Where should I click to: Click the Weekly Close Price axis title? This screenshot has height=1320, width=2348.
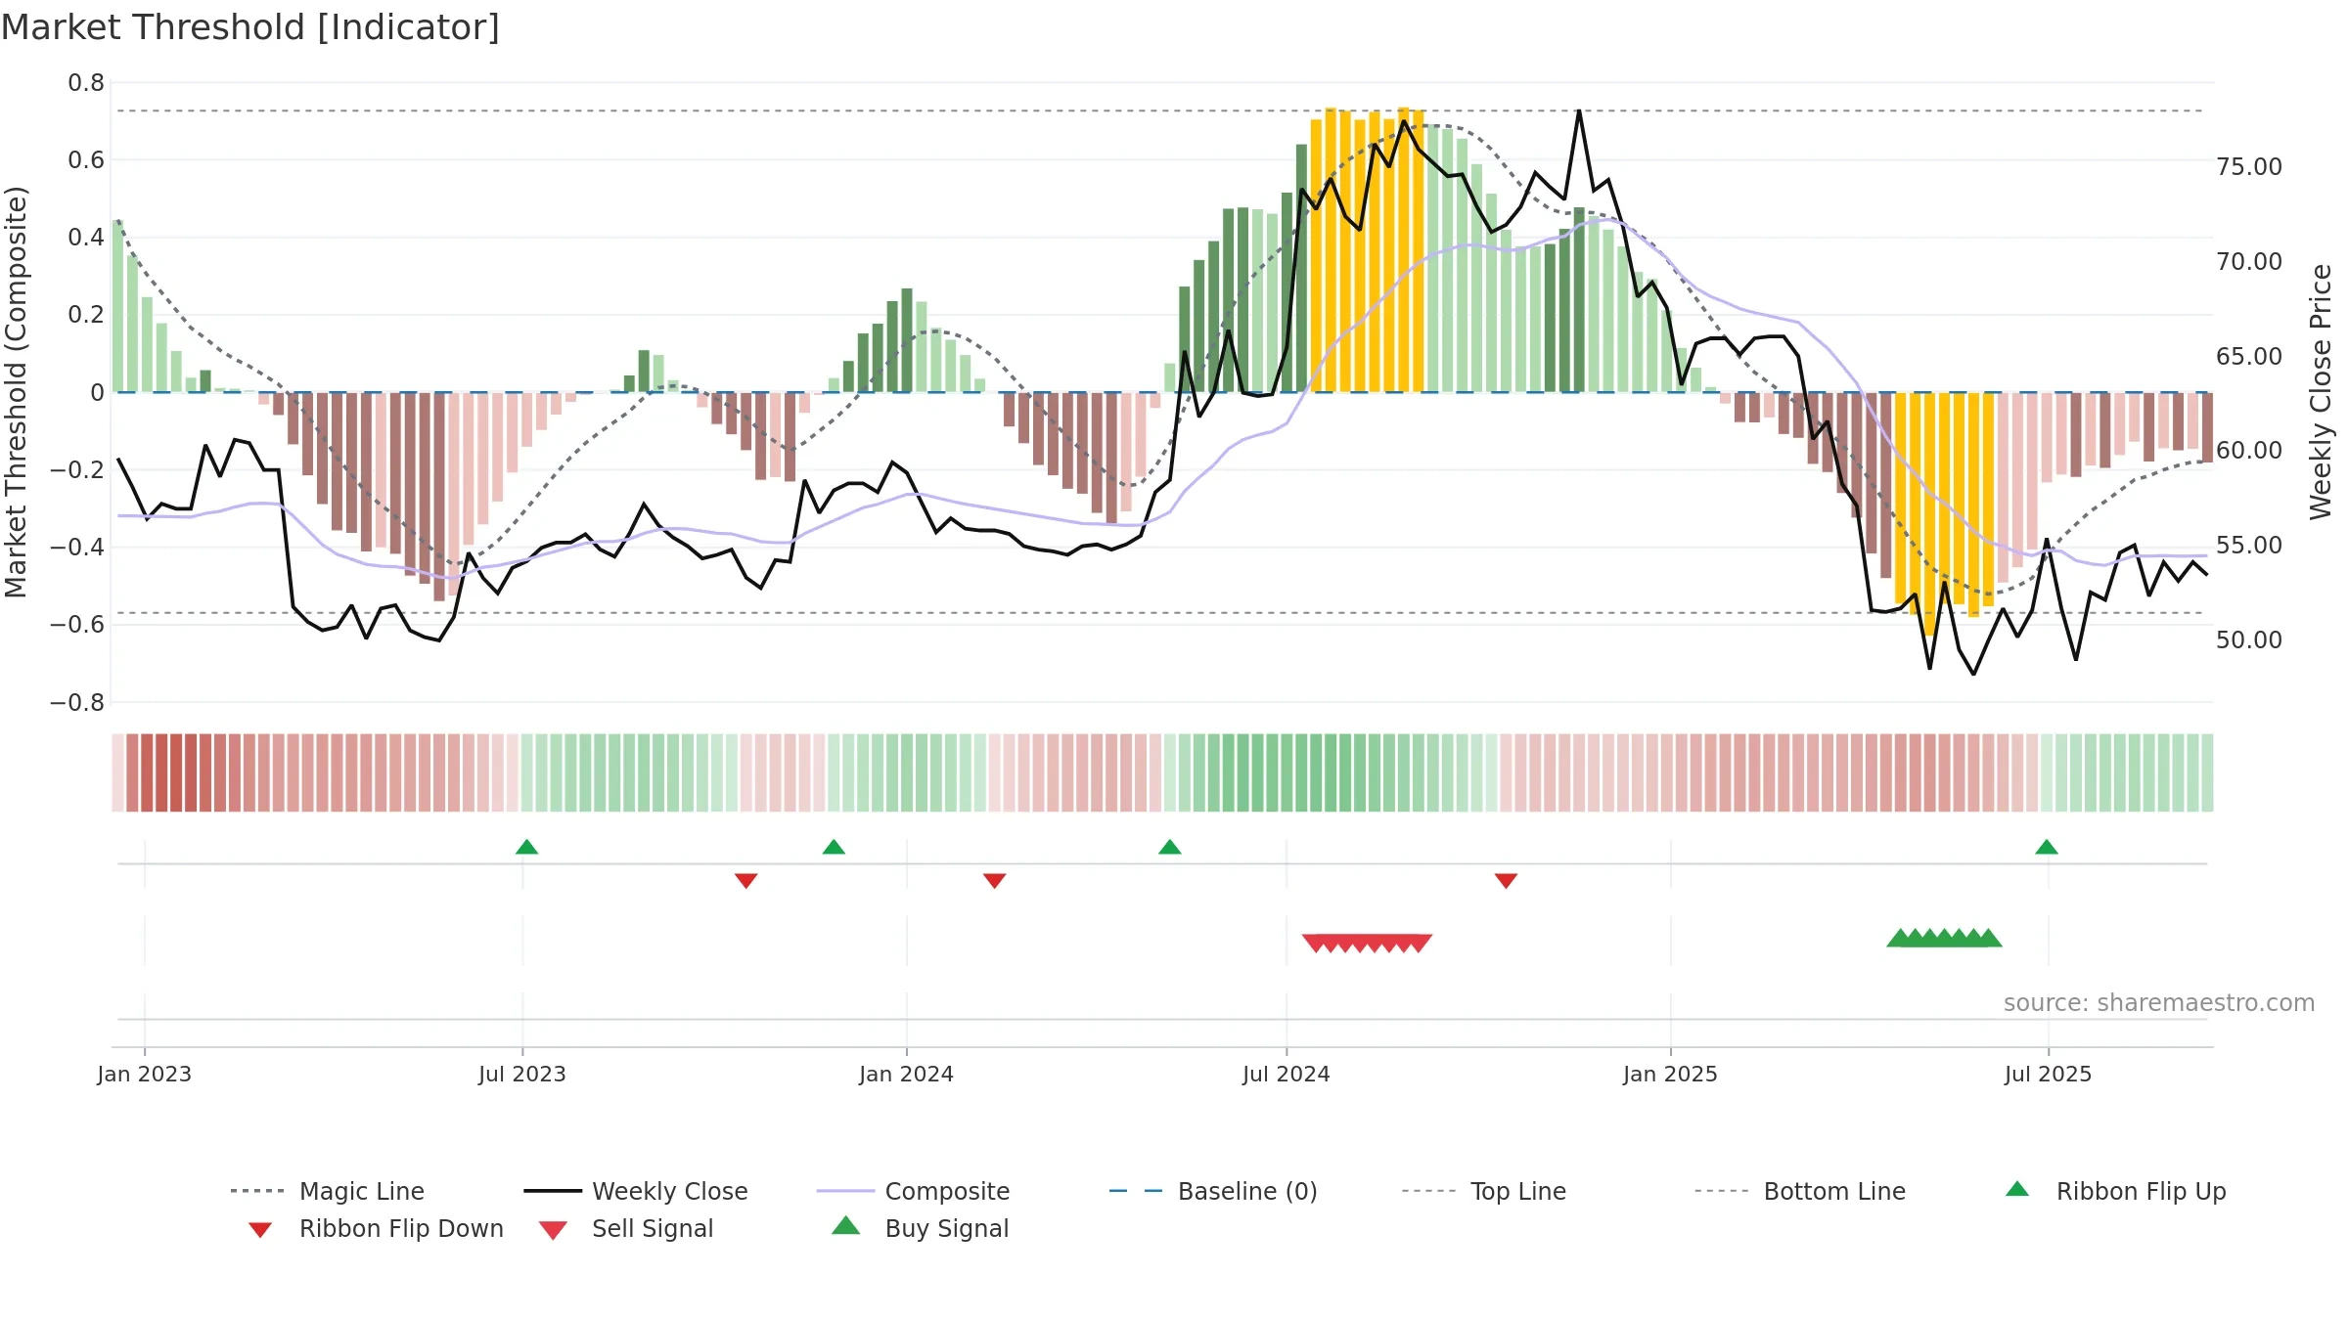2321,391
